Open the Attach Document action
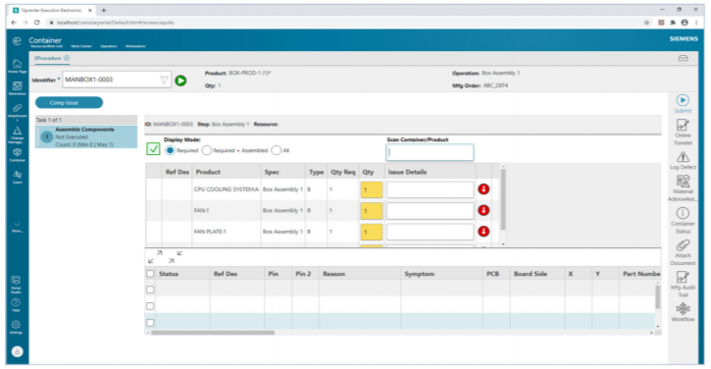The height and width of the screenshot is (369, 711). pos(683,245)
